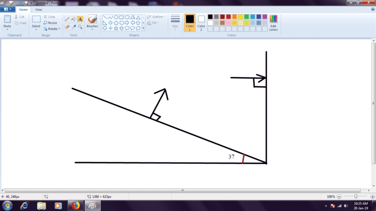The width and height of the screenshot is (376, 211).
Task: Select the Pencil tool
Action: [67, 19]
